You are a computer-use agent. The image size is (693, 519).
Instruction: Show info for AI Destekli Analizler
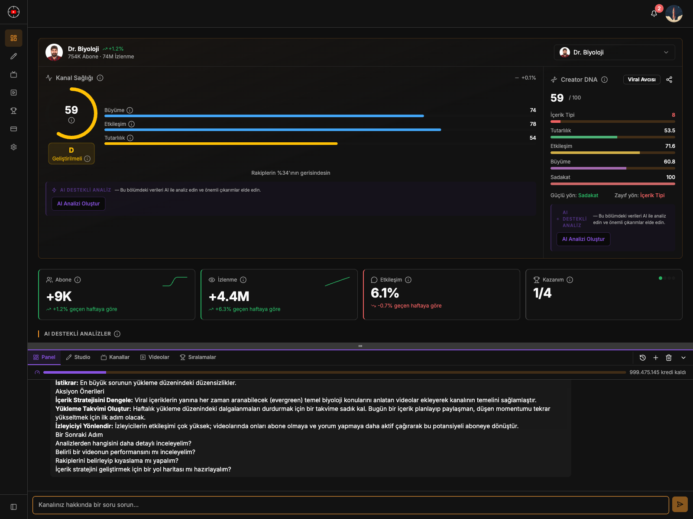pyautogui.click(x=117, y=334)
